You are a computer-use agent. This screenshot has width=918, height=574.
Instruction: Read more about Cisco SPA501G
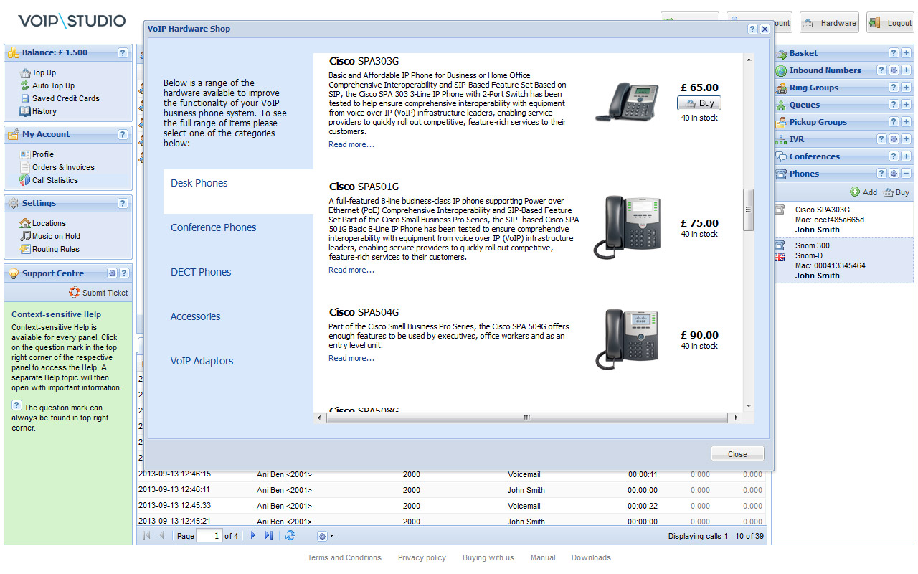click(351, 270)
